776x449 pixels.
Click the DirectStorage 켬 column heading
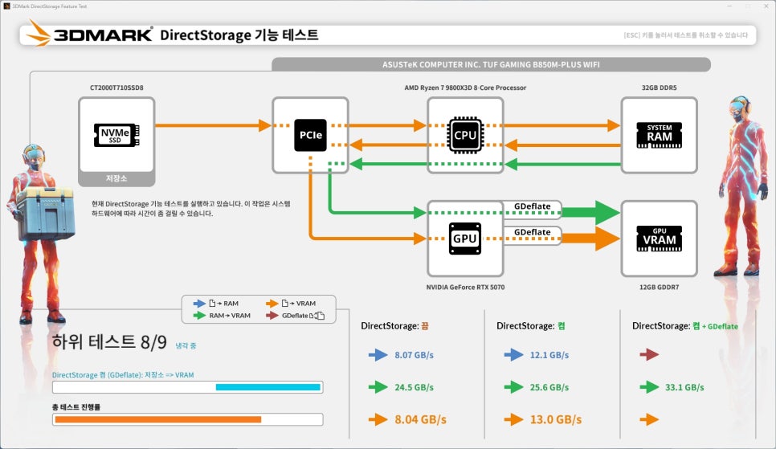pos(530,326)
